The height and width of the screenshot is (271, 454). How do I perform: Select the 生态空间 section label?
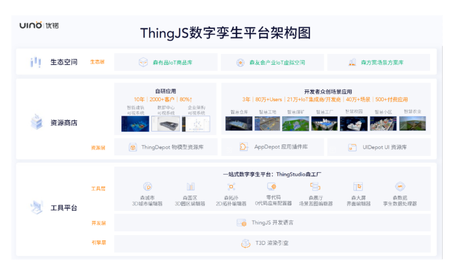pyautogui.click(x=63, y=62)
